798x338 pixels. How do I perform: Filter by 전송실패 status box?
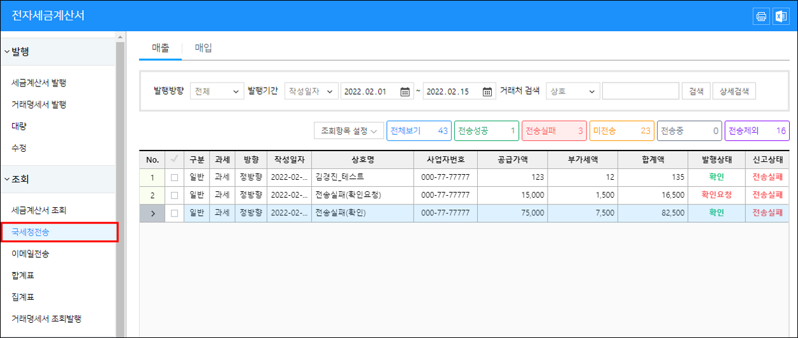(553, 131)
